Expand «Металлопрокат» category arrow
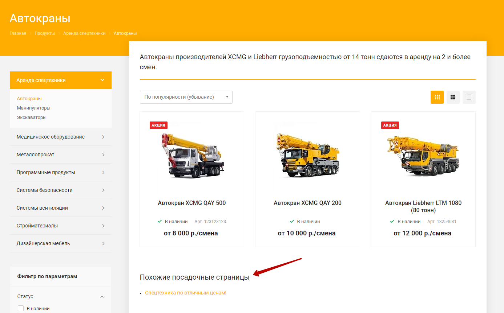Image resolution: width=504 pixels, height=313 pixels. 103,155
